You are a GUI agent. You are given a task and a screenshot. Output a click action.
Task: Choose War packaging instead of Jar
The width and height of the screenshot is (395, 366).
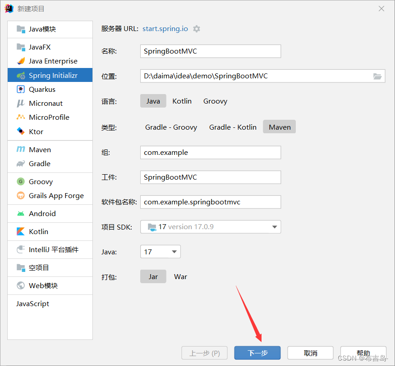click(180, 276)
